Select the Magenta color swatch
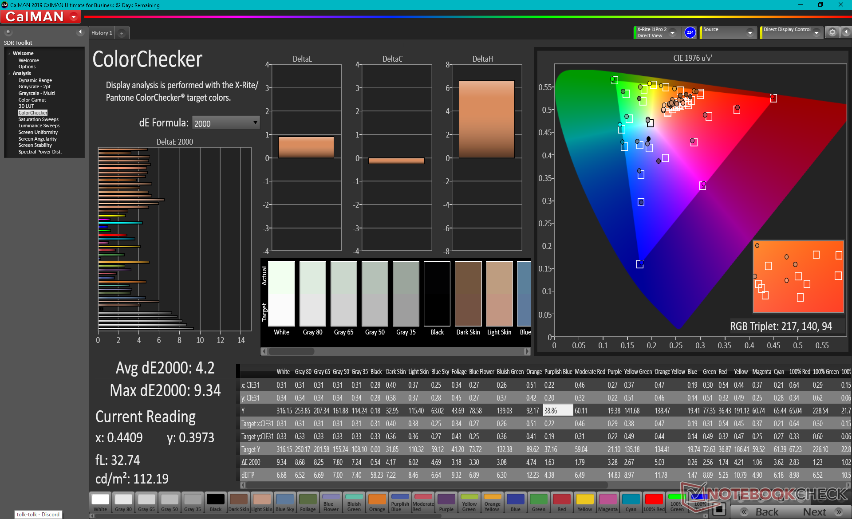Image resolution: width=852 pixels, height=519 pixels. coord(607,503)
